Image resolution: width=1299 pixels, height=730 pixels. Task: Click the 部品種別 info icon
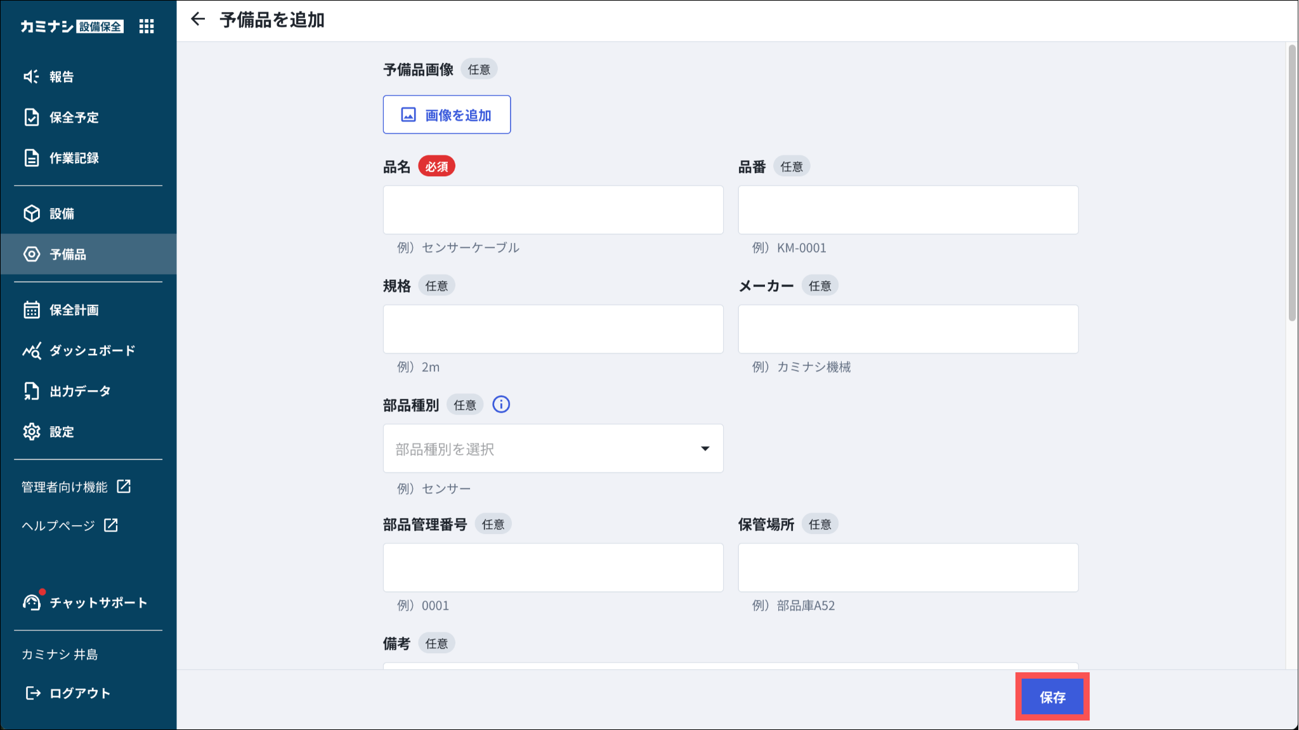[x=501, y=405]
